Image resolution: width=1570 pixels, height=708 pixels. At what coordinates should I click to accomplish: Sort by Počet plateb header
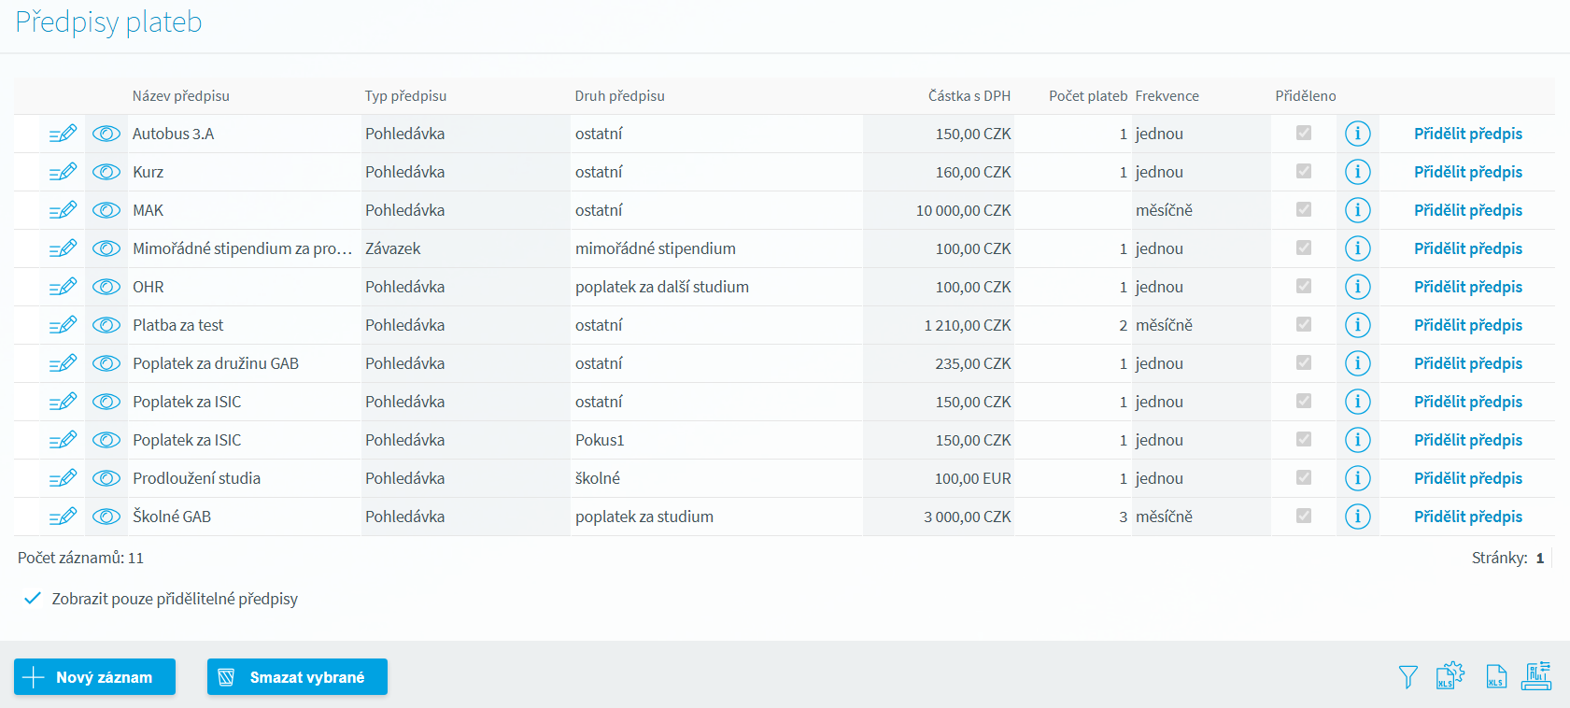pyautogui.click(x=1088, y=96)
